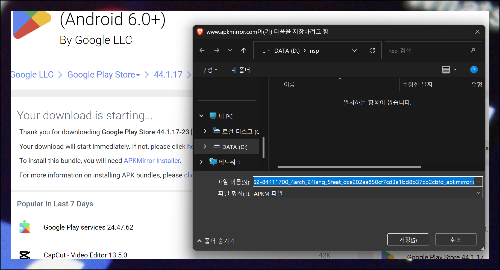The height and width of the screenshot is (270, 500).
Task: Open filename history dropdown arrow
Action: pos(478,182)
